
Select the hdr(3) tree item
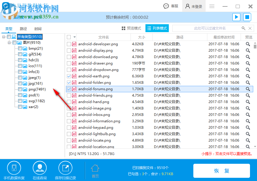34,60
